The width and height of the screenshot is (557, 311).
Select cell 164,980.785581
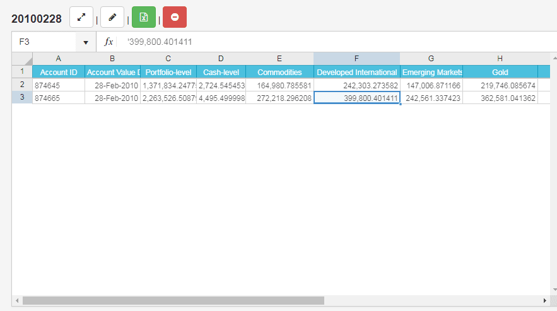click(279, 85)
